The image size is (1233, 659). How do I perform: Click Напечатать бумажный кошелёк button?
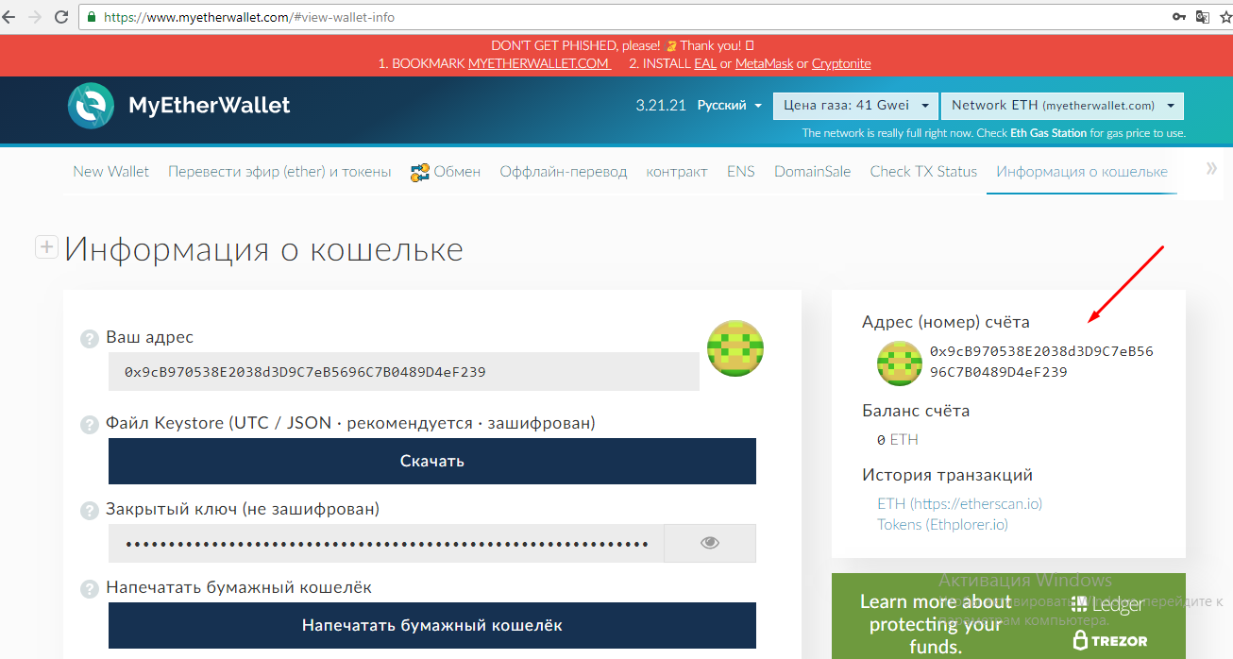(432, 625)
